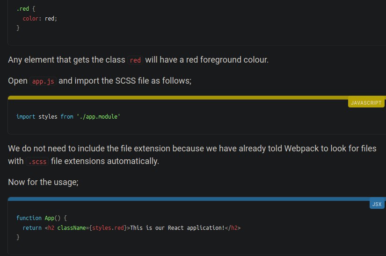Click the app.js inline code
386x256 pixels.
point(43,81)
